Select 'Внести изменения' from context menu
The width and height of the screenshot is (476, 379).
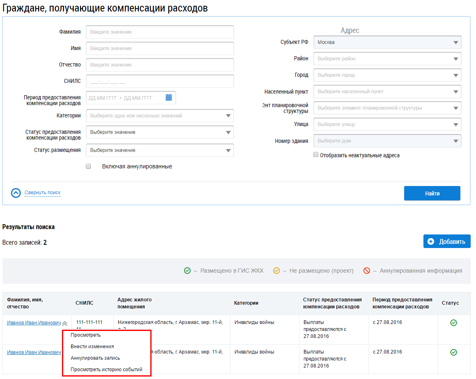92,347
